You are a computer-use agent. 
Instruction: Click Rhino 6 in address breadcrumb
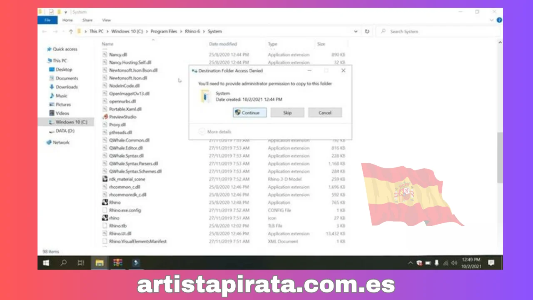click(193, 32)
